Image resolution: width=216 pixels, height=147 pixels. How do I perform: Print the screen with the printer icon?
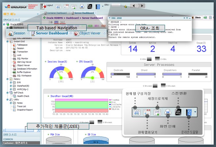(x=82, y=7)
